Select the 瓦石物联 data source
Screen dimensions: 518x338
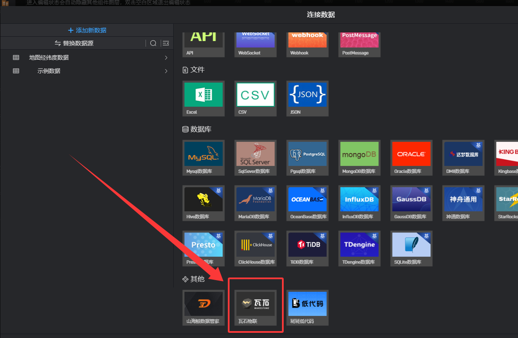256,308
